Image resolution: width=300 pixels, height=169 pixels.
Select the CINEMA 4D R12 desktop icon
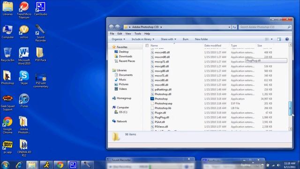pyautogui.click(x=24, y=148)
